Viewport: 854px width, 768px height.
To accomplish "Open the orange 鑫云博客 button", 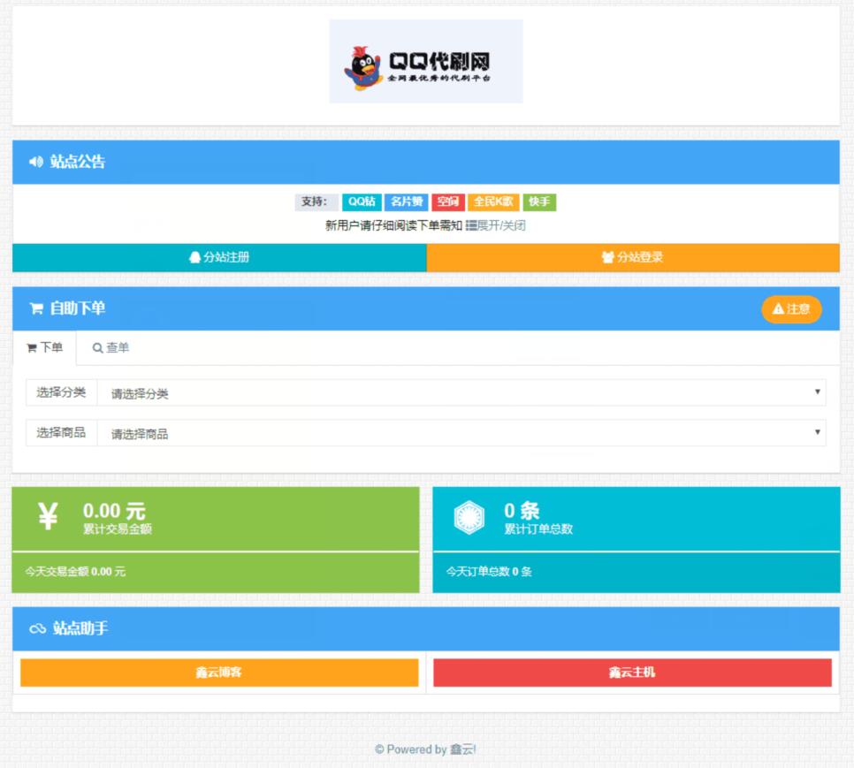I will pyautogui.click(x=219, y=673).
